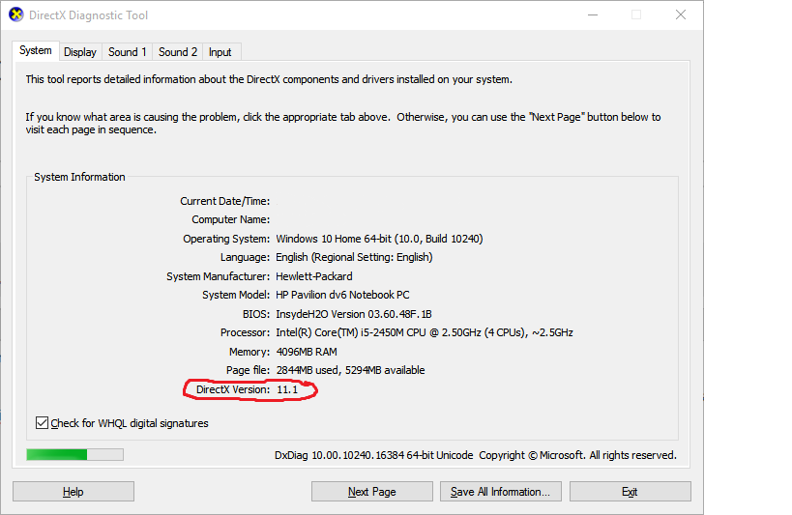This screenshot has height=515, width=792.
Task: Click the Help button
Action: [x=73, y=491]
